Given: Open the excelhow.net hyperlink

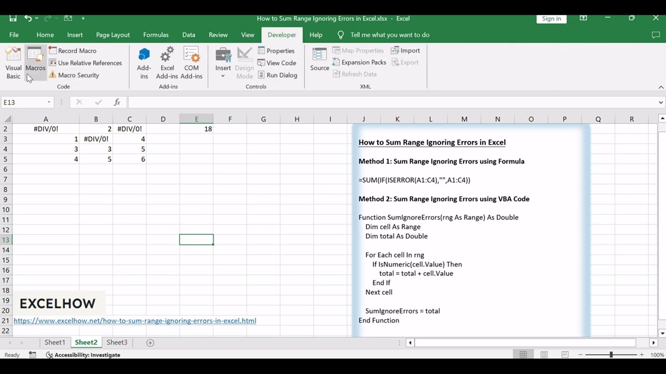Looking at the screenshot, I should coord(135,320).
